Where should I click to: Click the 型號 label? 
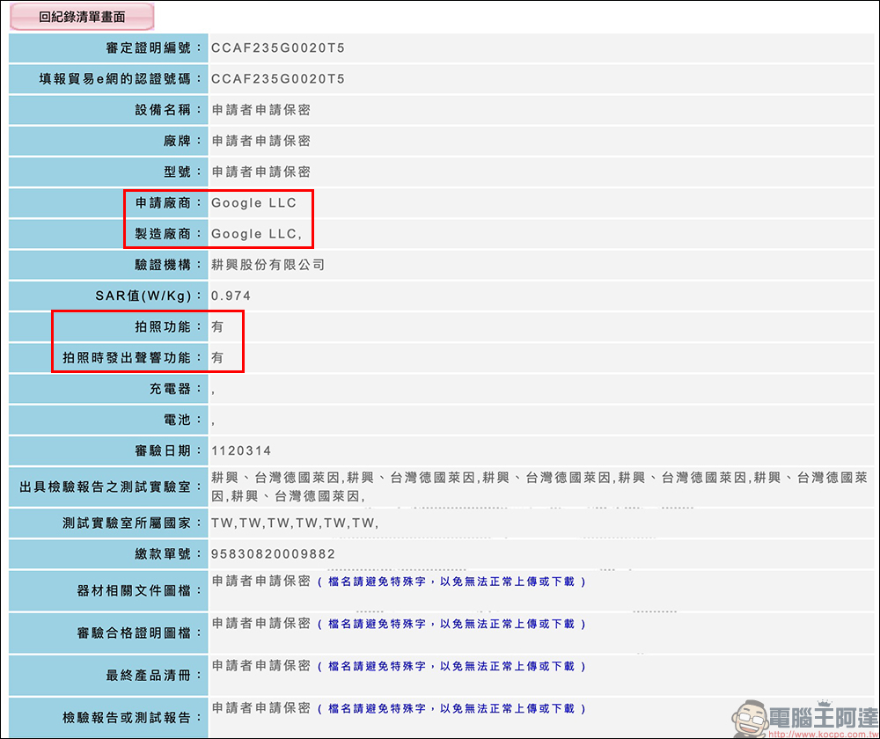pyautogui.click(x=182, y=172)
